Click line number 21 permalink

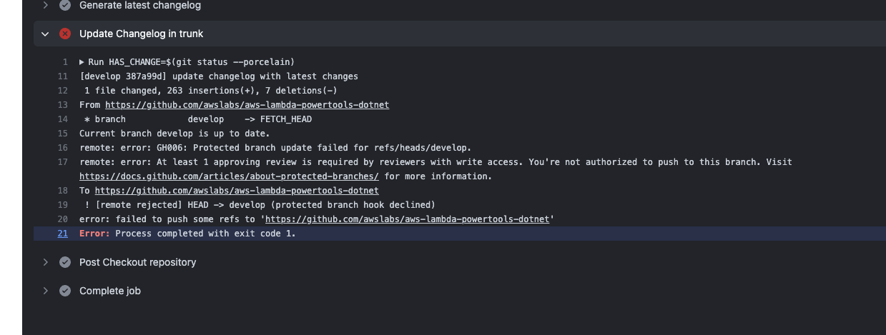point(62,234)
